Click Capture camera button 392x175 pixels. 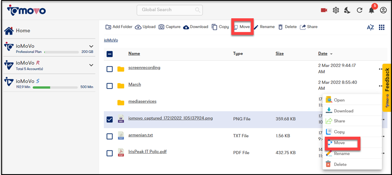(169, 27)
